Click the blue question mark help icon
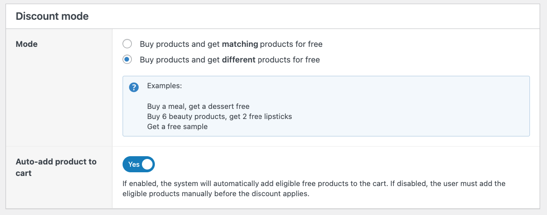 (134, 87)
